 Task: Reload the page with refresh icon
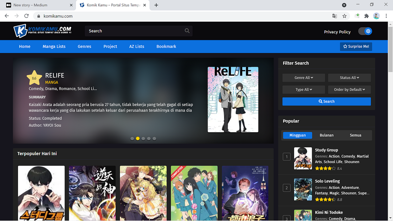click(x=26, y=16)
